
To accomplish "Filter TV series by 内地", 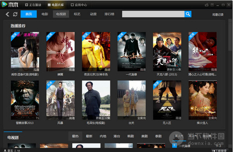I will [x=103, y=136].
